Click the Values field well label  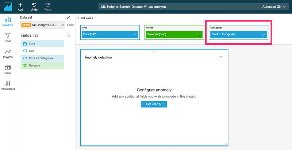(x=149, y=28)
